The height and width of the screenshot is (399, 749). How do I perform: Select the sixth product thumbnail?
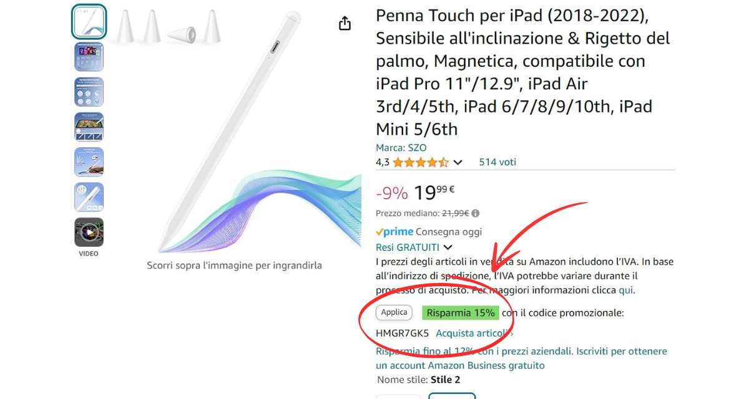coord(89,197)
